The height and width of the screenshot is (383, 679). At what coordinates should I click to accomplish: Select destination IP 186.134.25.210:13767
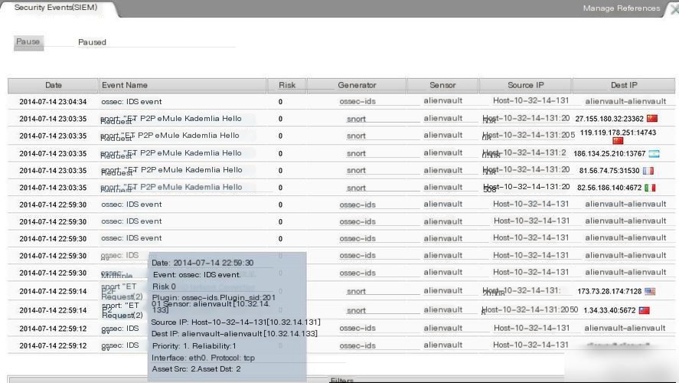point(609,154)
